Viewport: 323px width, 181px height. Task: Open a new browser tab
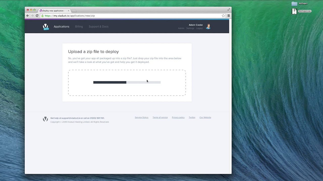pos(74,11)
